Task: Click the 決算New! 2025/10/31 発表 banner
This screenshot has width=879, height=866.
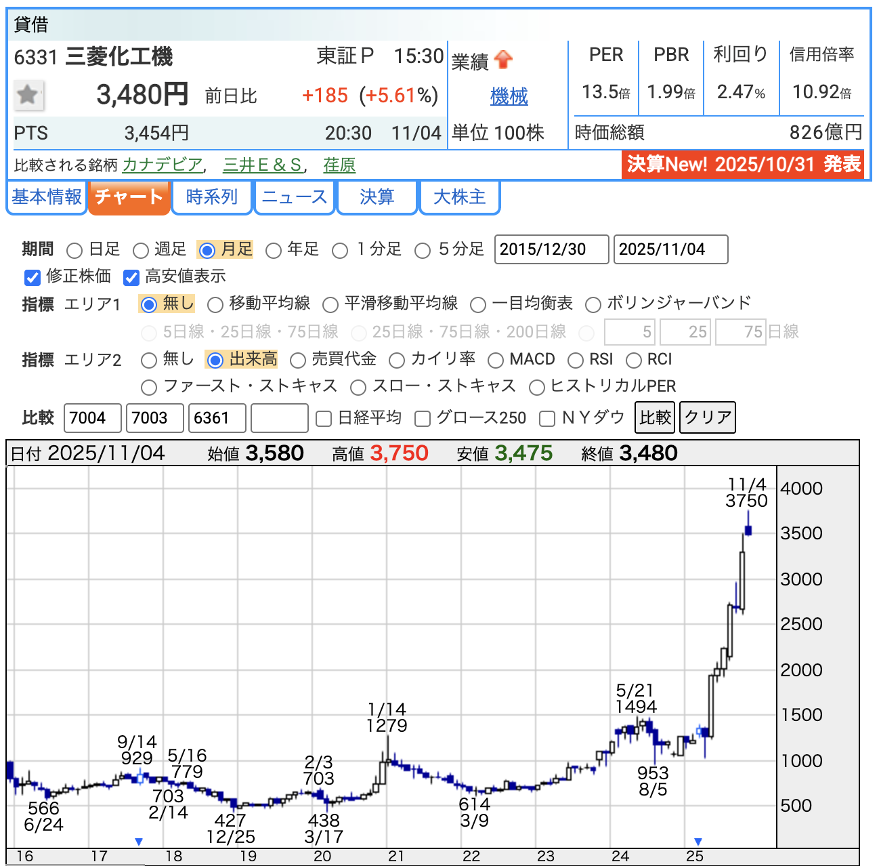Action: tap(743, 165)
